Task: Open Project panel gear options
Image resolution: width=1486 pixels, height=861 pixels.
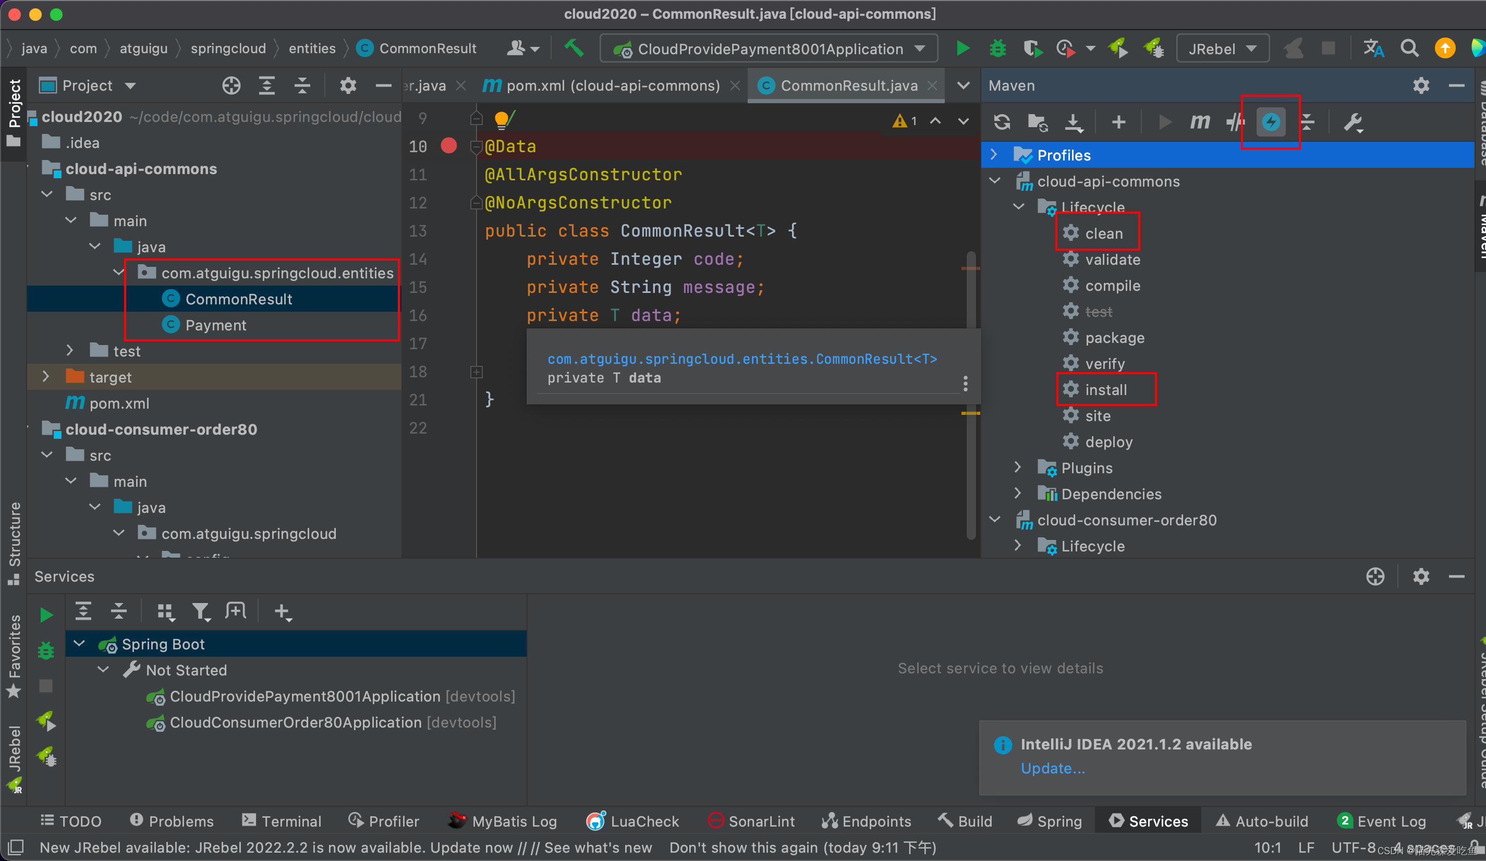Action: 348,85
